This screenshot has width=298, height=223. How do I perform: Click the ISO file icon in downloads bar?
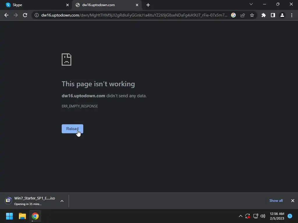pos(8,200)
